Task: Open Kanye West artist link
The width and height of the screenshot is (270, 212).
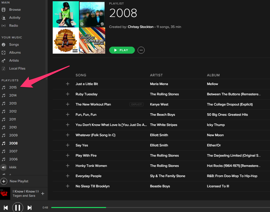Action: (x=159, y=104)
